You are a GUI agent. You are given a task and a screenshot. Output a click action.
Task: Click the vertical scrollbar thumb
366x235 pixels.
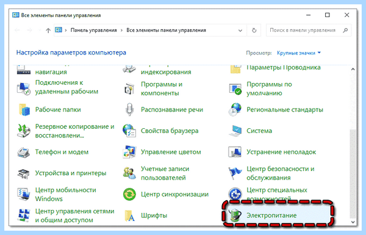pyautogui.click(x=353, y=174)
